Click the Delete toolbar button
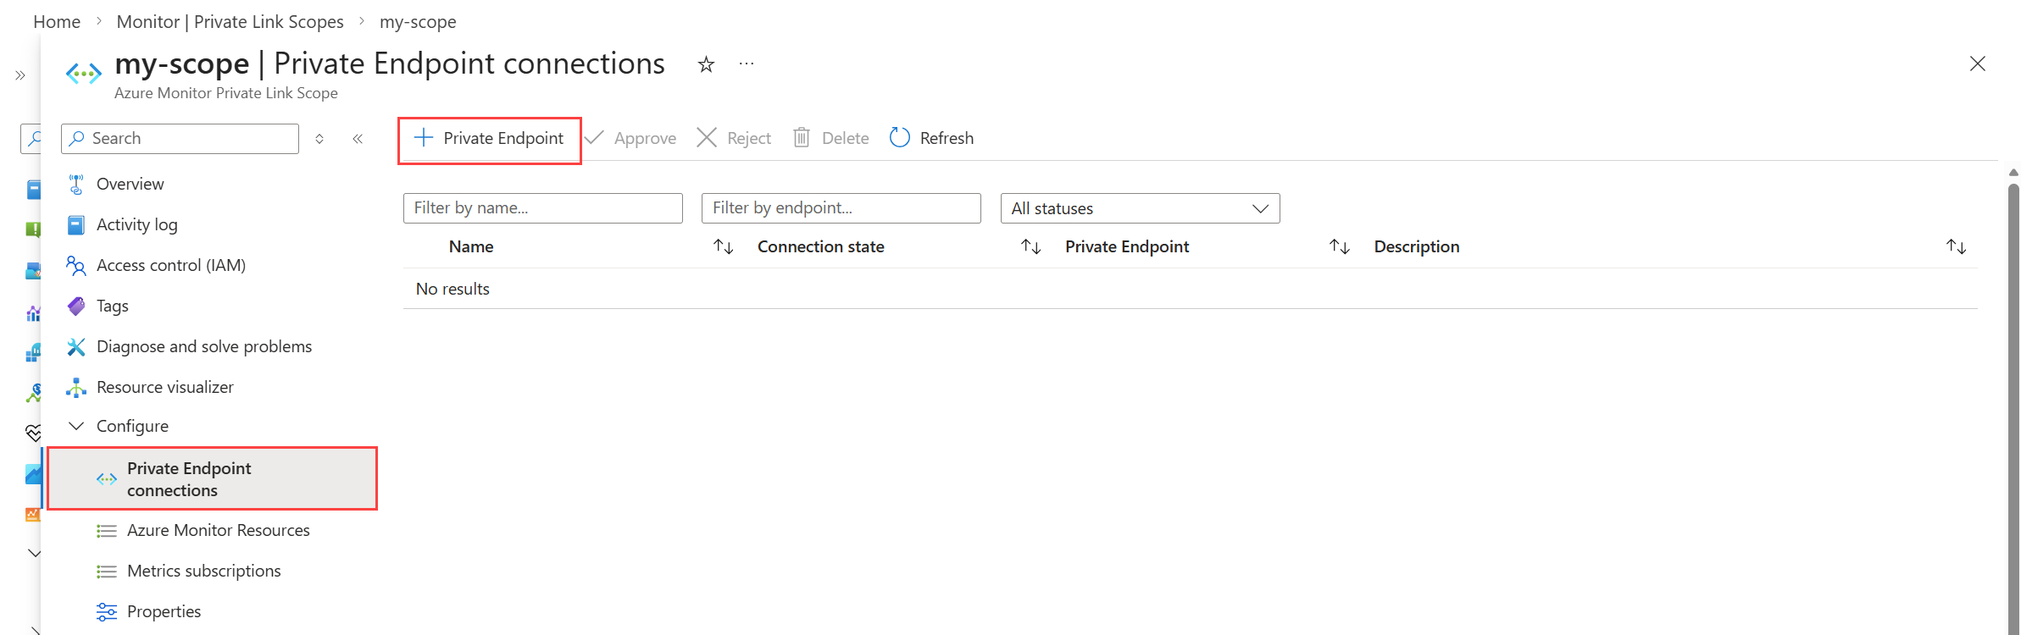Screen dimensions: 2021x635 (x=831, y=138)
